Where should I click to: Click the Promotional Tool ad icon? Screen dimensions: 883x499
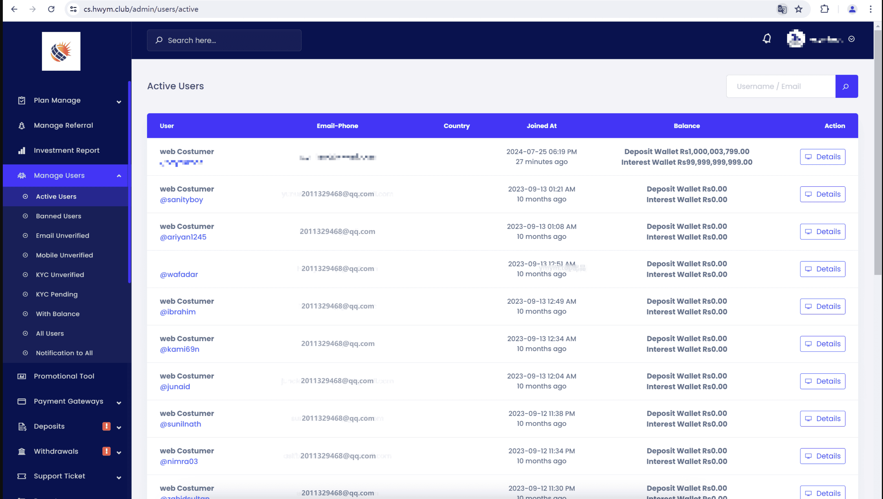(22, 376)
